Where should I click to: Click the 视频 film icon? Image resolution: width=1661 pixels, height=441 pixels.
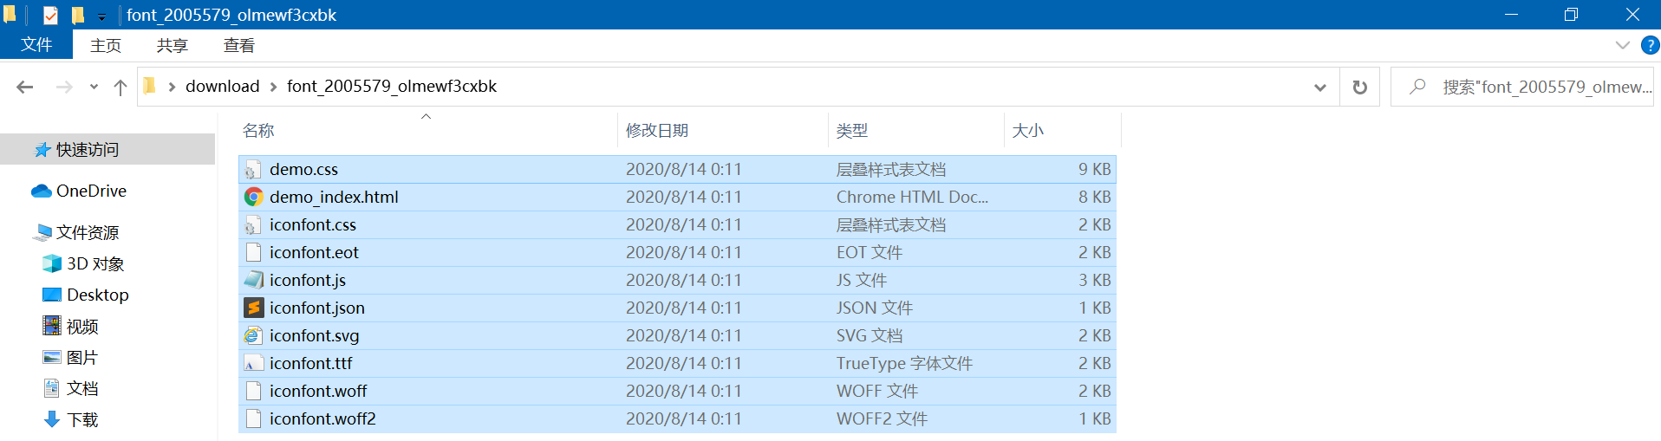[x=52, y=326]
